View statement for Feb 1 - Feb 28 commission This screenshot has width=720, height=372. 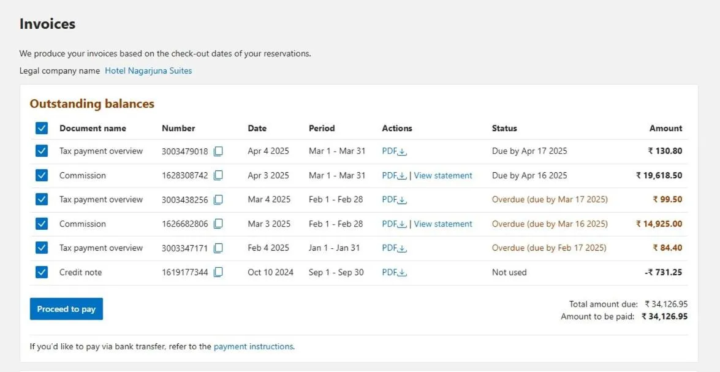coord(443,224)
